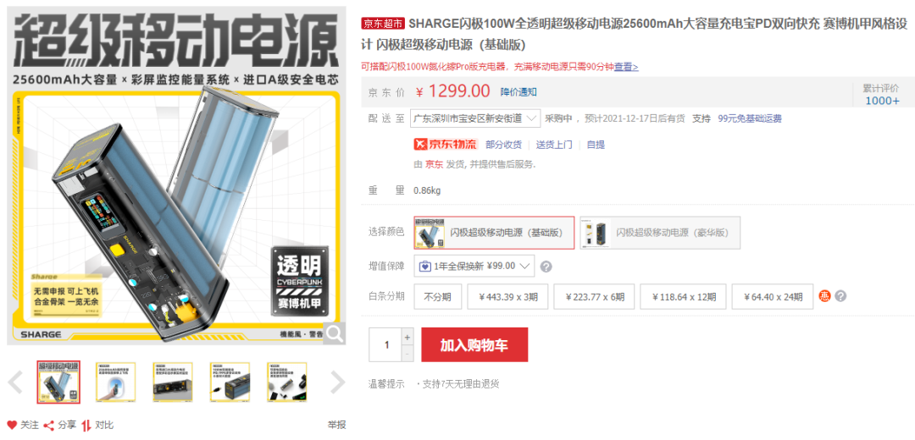Click the heart 关注 follow icon

(12, 425)
